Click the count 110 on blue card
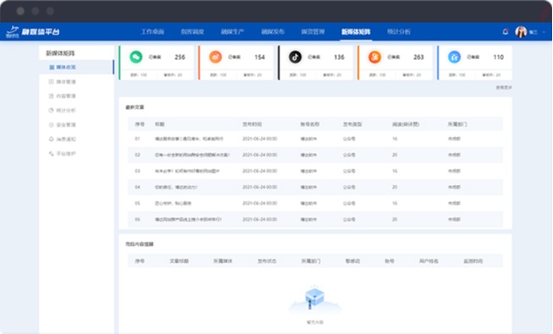 pos(498,57)
